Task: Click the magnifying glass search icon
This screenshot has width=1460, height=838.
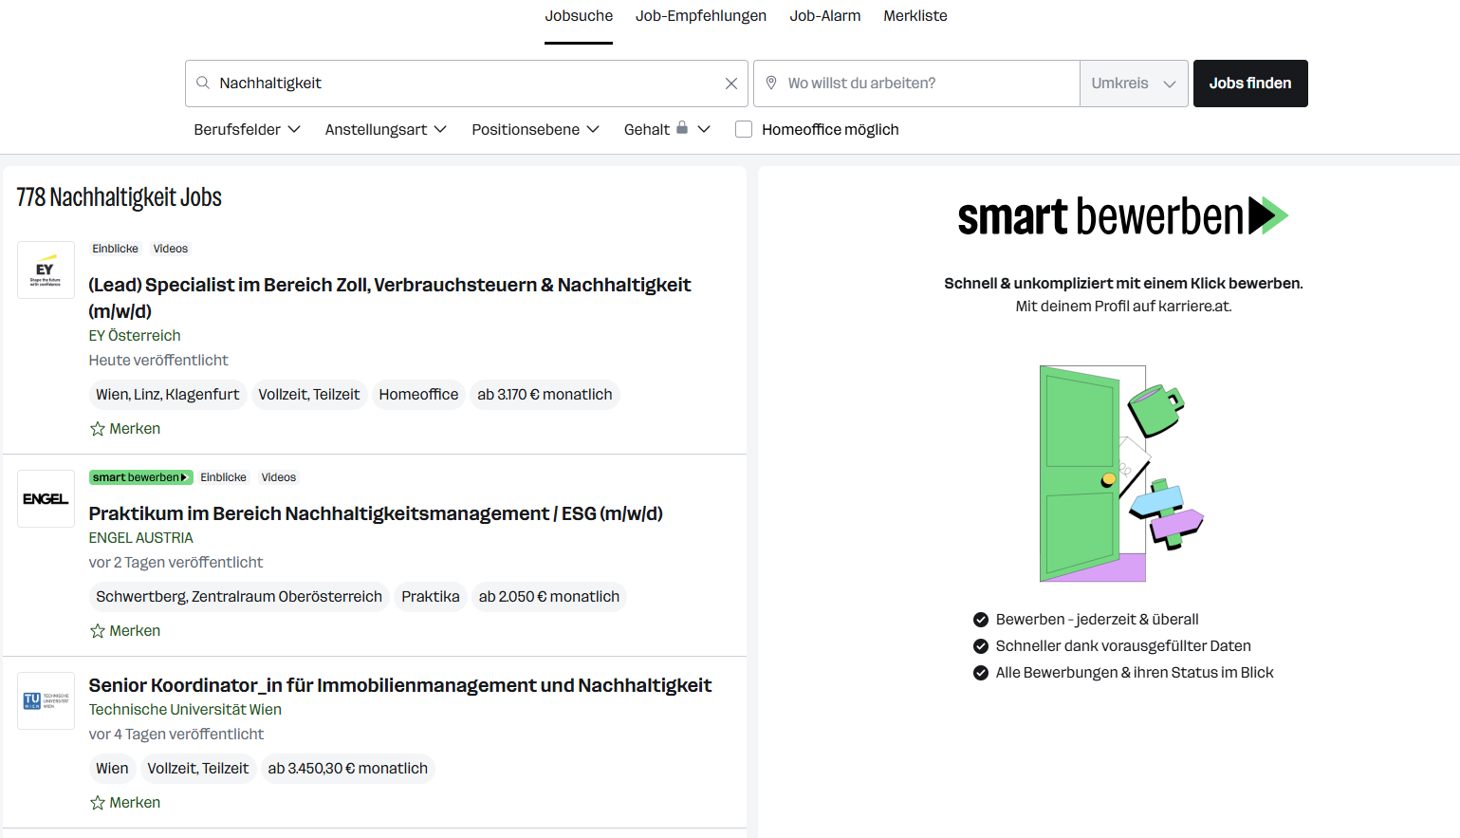Action: [202, 83]
